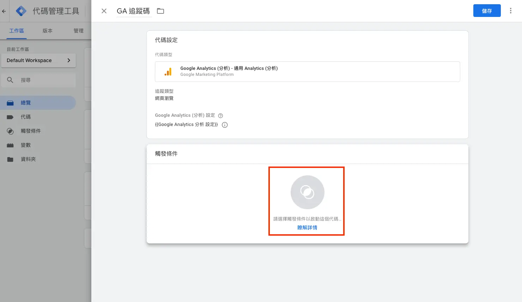The height and width of the screenshot is (302, 522).
Task: Open 變數 in the sidebar
Action: [38, 145]
